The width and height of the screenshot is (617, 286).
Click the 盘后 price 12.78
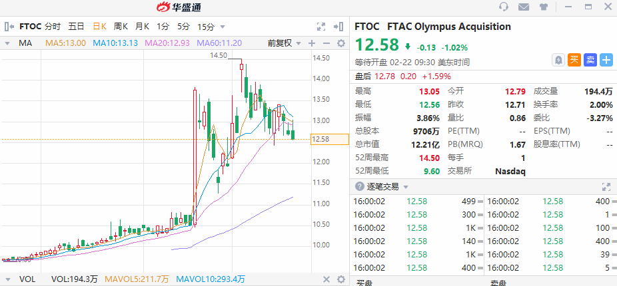(384, 76)
